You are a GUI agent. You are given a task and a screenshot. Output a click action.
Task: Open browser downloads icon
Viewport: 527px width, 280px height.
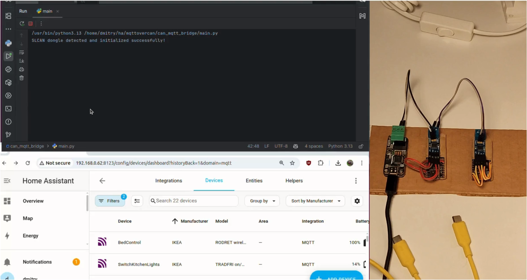pos(338,163)
